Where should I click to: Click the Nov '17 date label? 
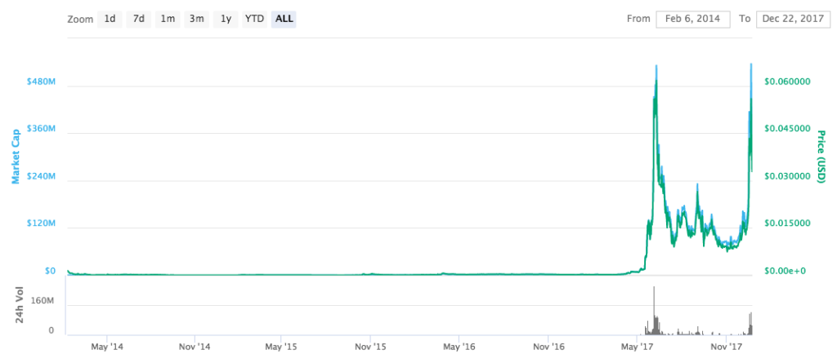tap(727, 347)
